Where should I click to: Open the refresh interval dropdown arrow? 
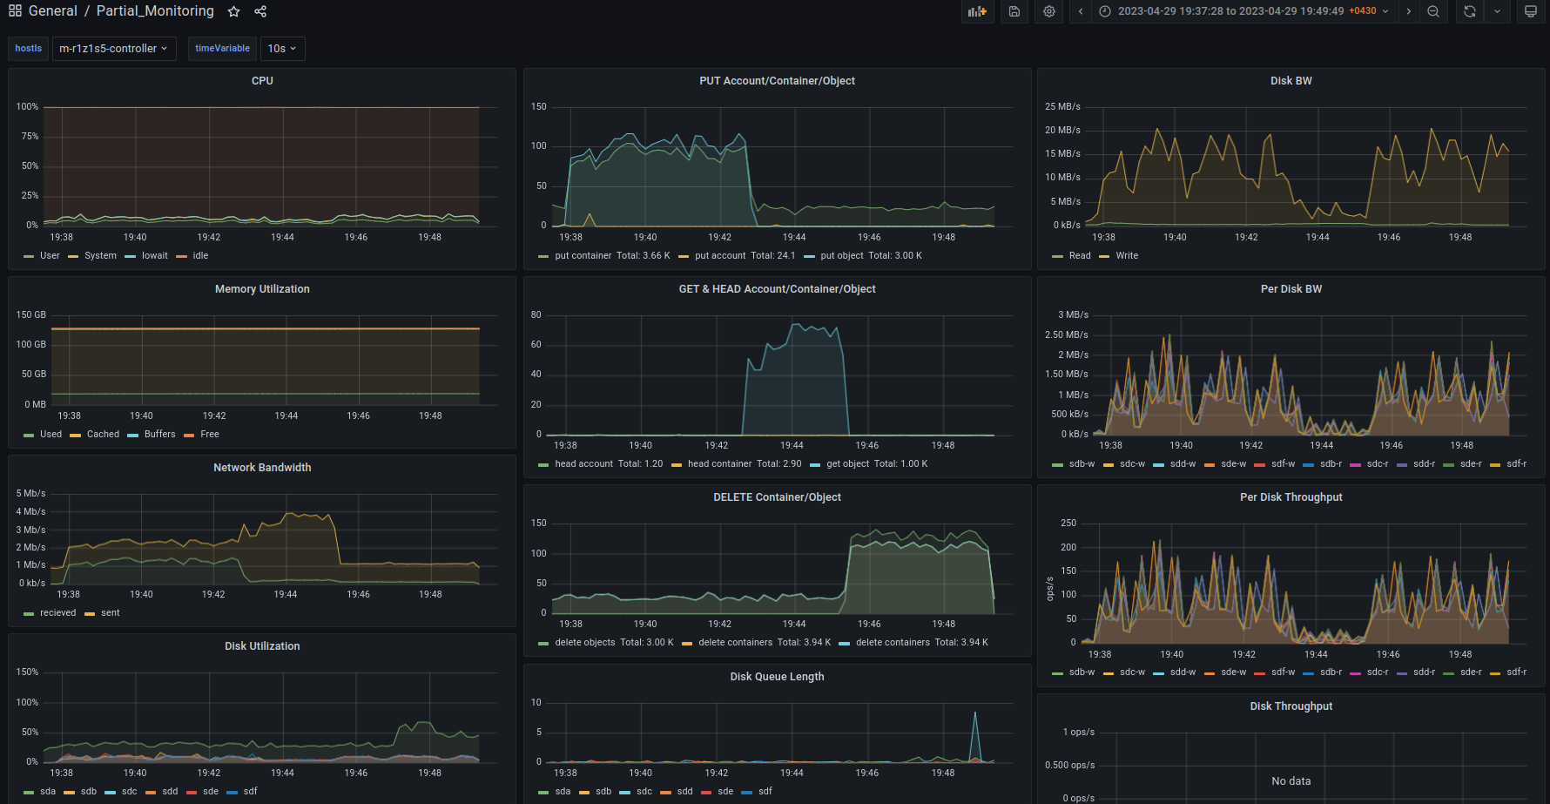click(1497, 11)
